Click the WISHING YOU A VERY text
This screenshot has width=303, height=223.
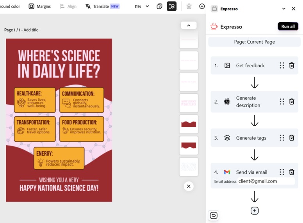coord(59,180)
